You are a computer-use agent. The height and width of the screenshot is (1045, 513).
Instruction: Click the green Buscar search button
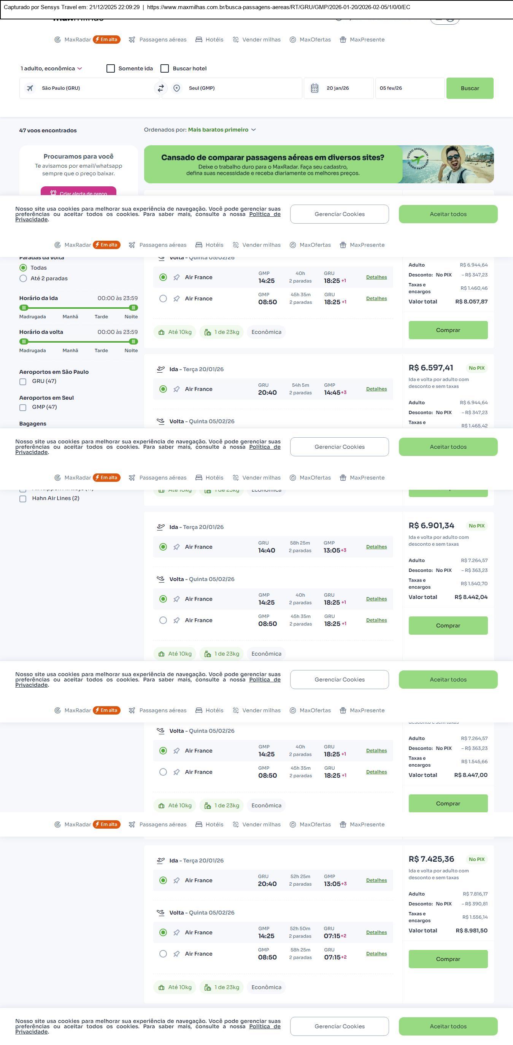470,88
